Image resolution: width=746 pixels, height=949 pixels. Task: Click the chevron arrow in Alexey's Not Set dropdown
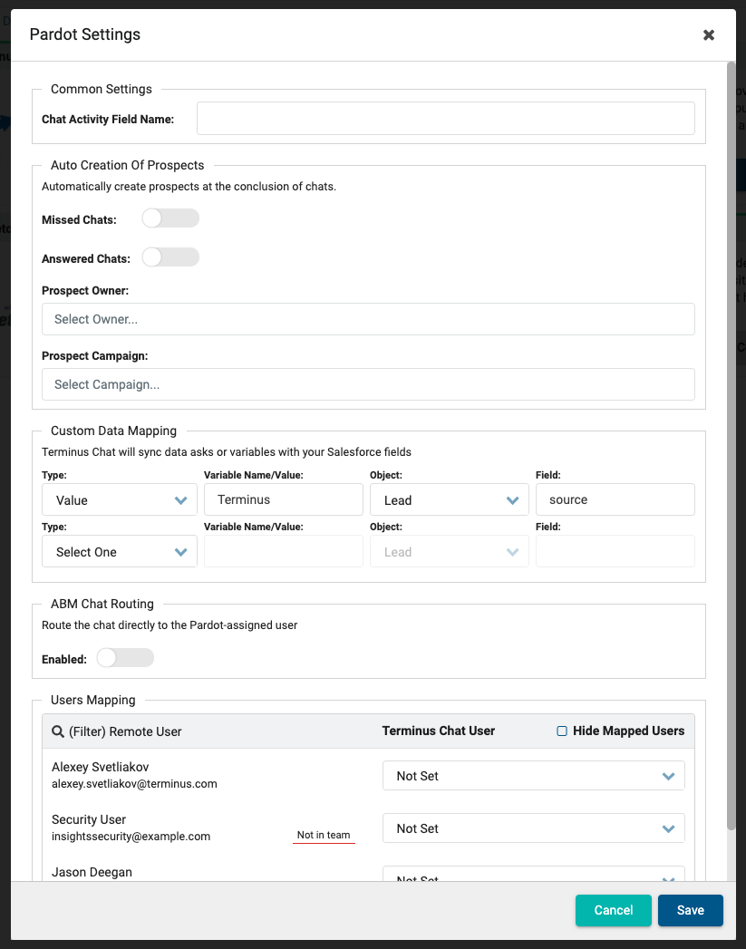click(x=668, y=777)
